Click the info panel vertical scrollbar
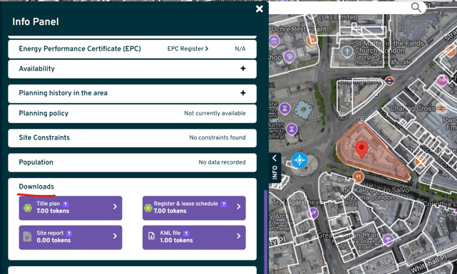457x274 pixels. [x=265, y=232]
